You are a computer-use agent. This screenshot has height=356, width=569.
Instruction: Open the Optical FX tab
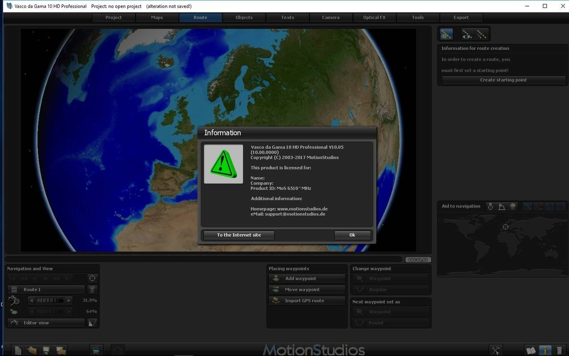point(374,17)
